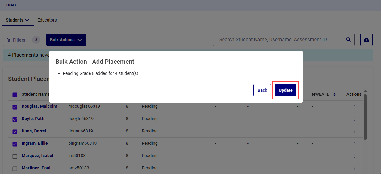Uncheck the Doyle, Patti row checkbox
Viewport: 381px width, 174px height.
point(15,119)
